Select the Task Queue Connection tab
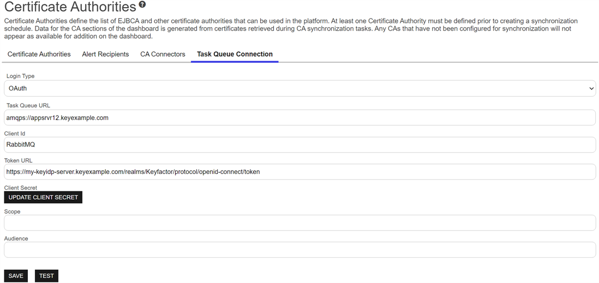599x283 pixels. (235, 54)
